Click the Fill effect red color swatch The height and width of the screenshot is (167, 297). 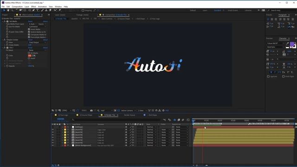[x=30, y=56]
